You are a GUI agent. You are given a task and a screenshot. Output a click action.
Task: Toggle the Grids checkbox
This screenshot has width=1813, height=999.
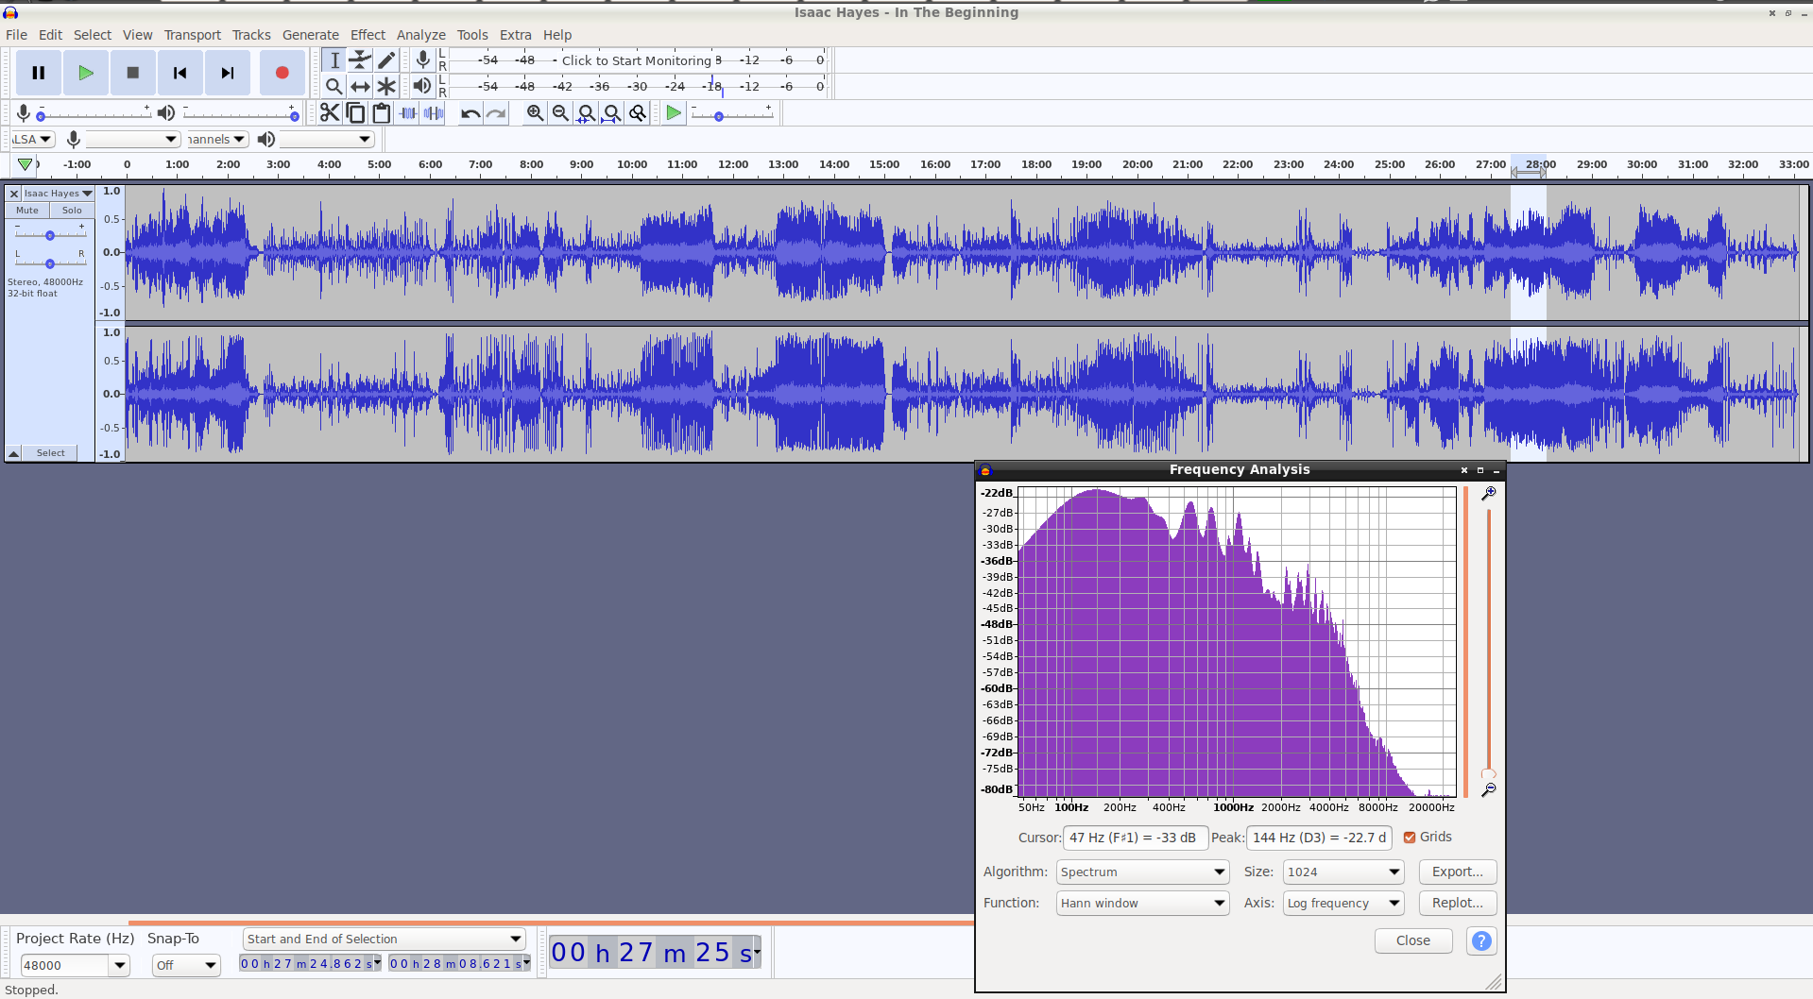(x=1410, y=838)
